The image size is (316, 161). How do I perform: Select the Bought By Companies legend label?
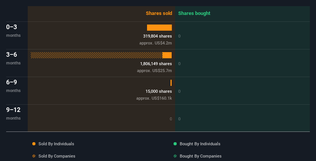tap(201, 156)
